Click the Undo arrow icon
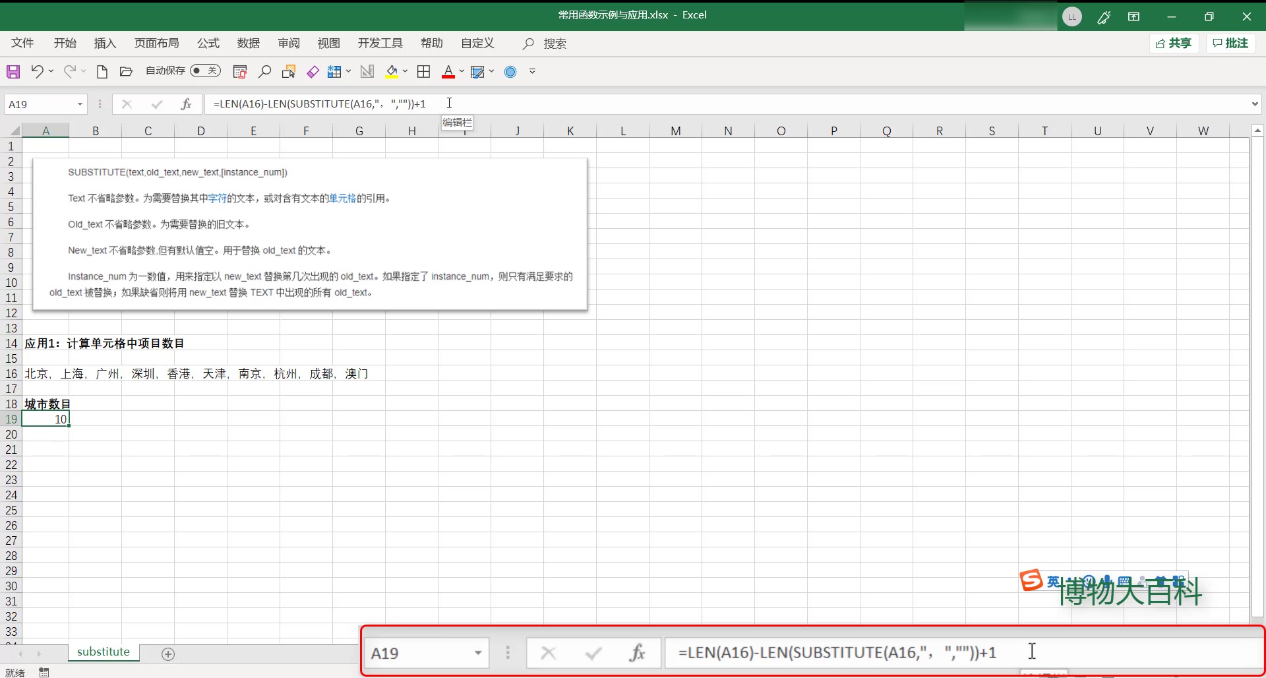This screenshot has height=678, width=1266. click(37, 71)
